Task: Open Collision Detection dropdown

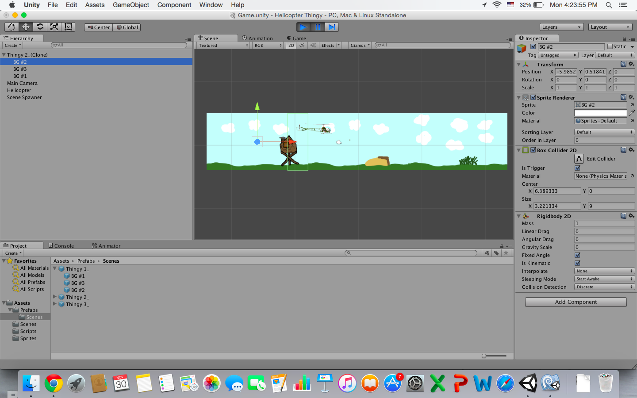Action: 605,287
